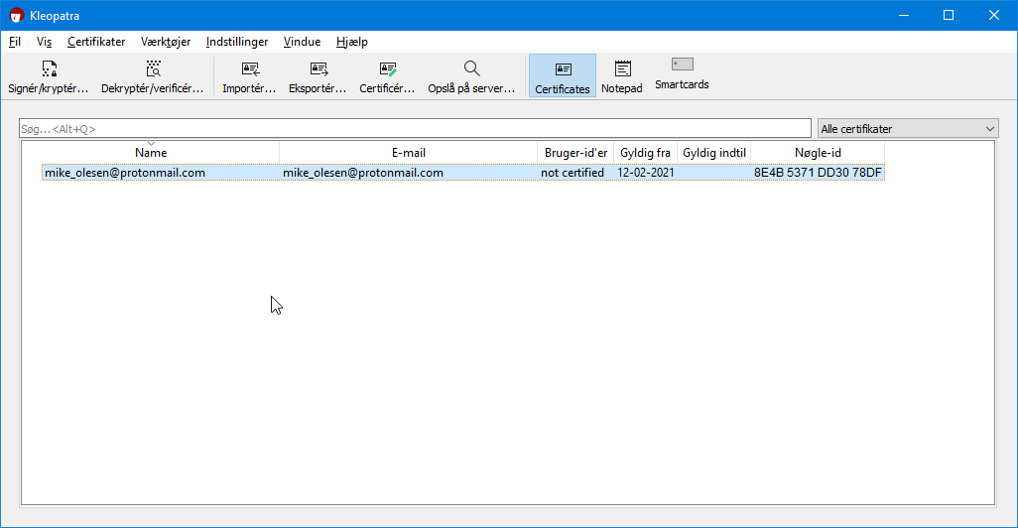Open the Signér/kryptér tool

[49, 76]
